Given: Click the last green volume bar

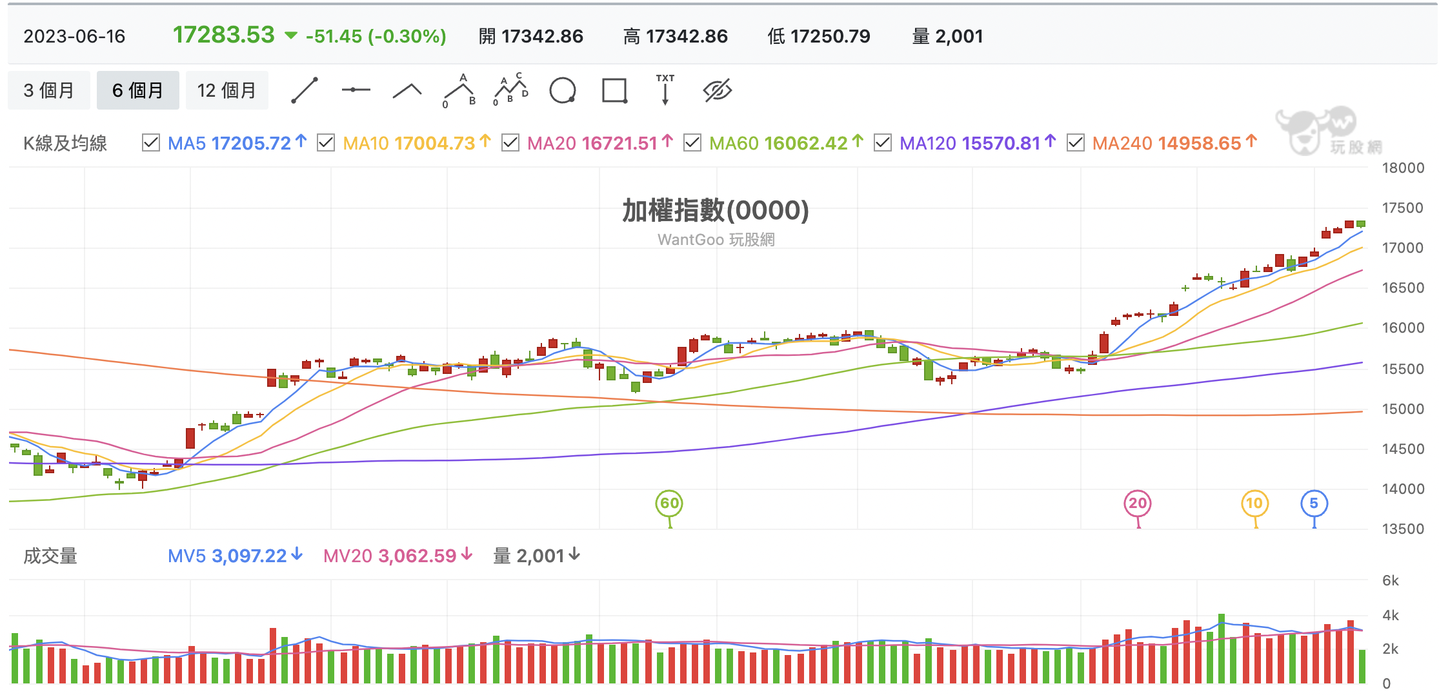Looking at the screenshot, I should (1362, 667).
